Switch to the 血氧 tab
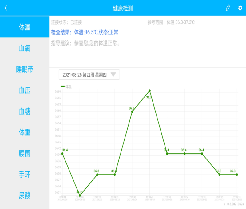 25,48
